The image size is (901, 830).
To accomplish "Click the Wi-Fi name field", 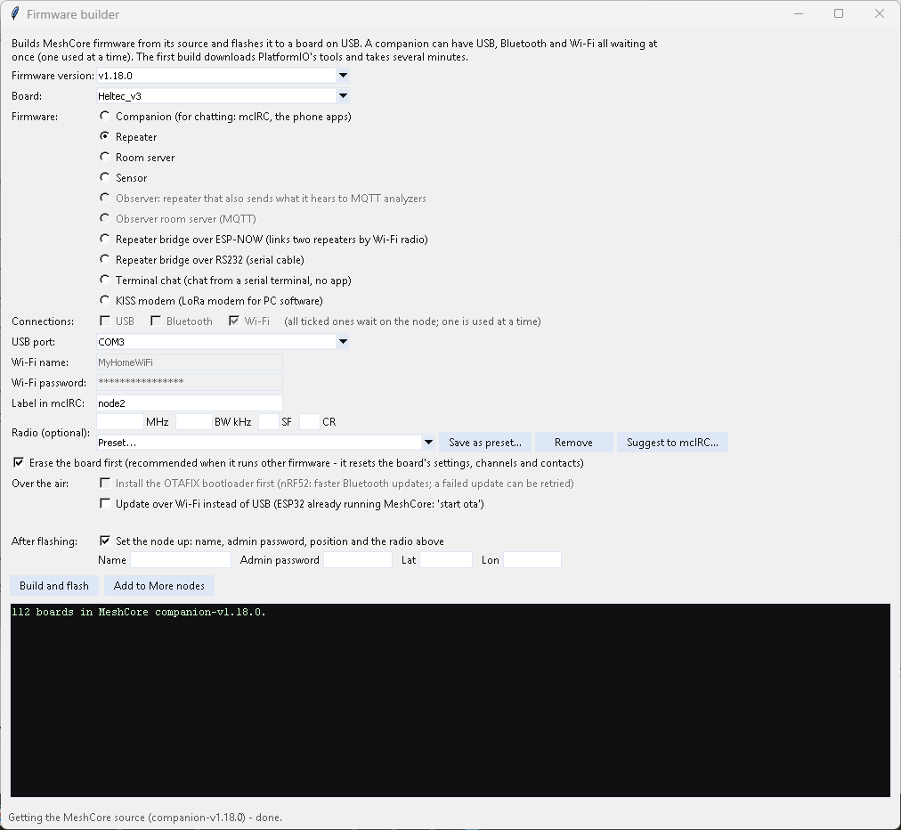I will tap(190, 362).
